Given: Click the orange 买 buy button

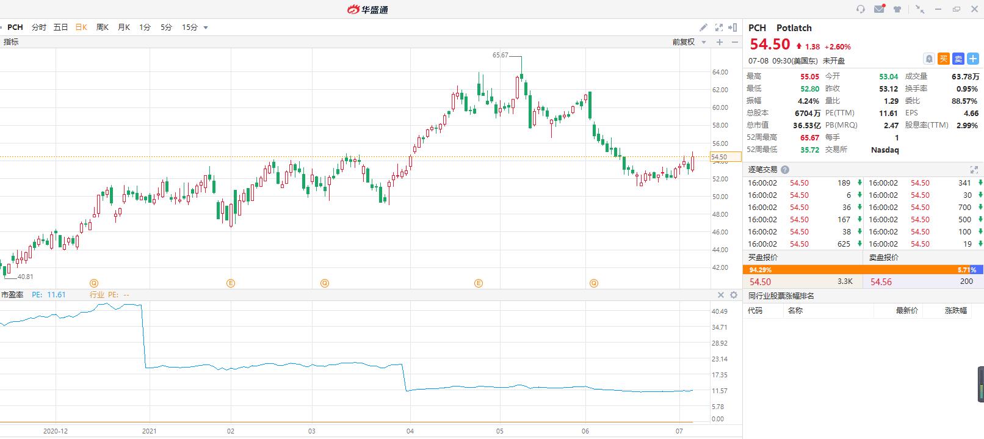Looking at the screenshot, I should (943, 59).
